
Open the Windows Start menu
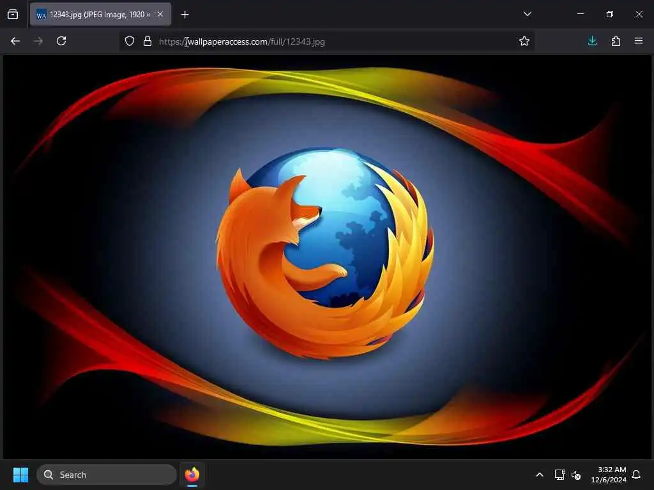coord(20,475)
